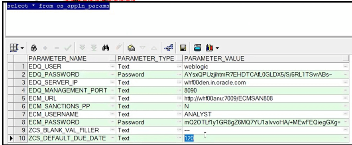Click the whf00den.in.oracle.com value cell
This screenshot has height=145, width=352.
[x=266, y=82]
